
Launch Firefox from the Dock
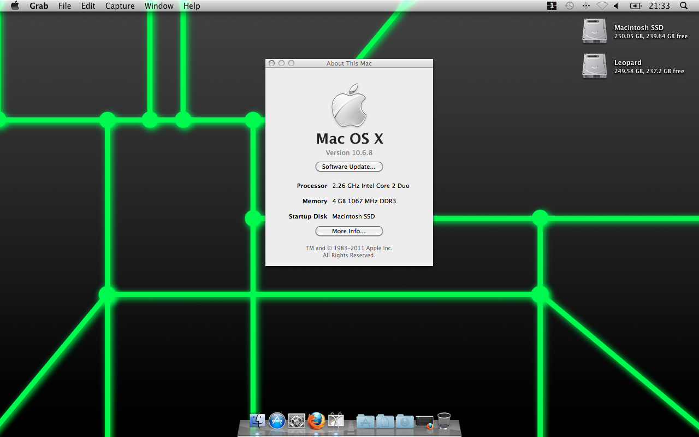tap(317, 421)
